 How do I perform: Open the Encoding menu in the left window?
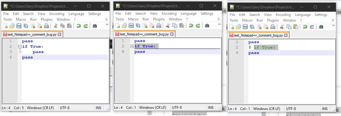coord(57,14)
